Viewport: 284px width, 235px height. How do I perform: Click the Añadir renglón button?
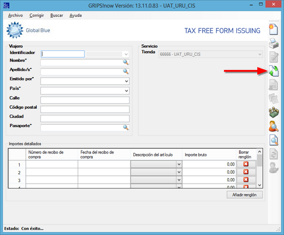[x=245, y=195]
